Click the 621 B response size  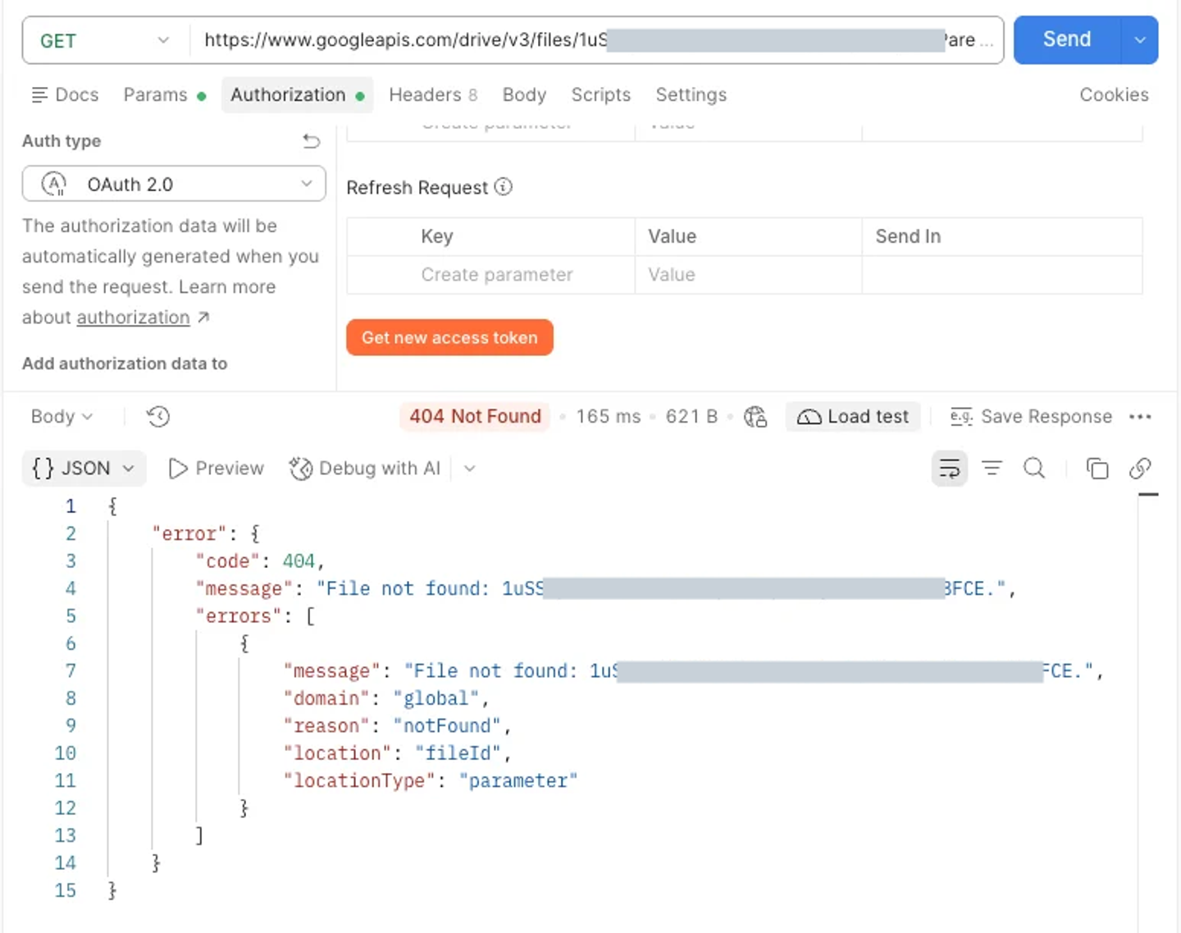[691, 417]
